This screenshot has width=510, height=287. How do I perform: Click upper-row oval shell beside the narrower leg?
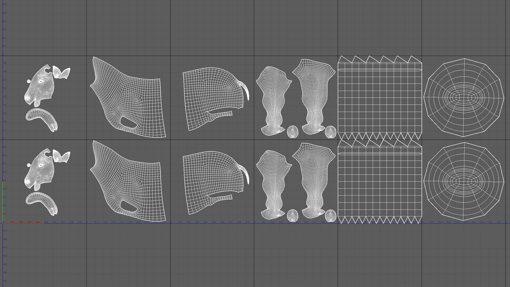tap(292, 132)
